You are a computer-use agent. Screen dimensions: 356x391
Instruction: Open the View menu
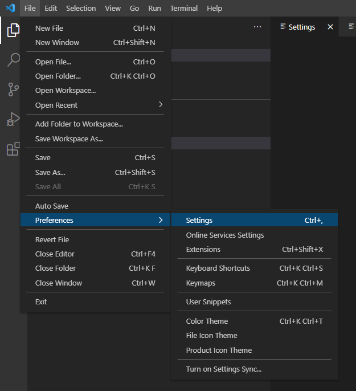[113, 8]
